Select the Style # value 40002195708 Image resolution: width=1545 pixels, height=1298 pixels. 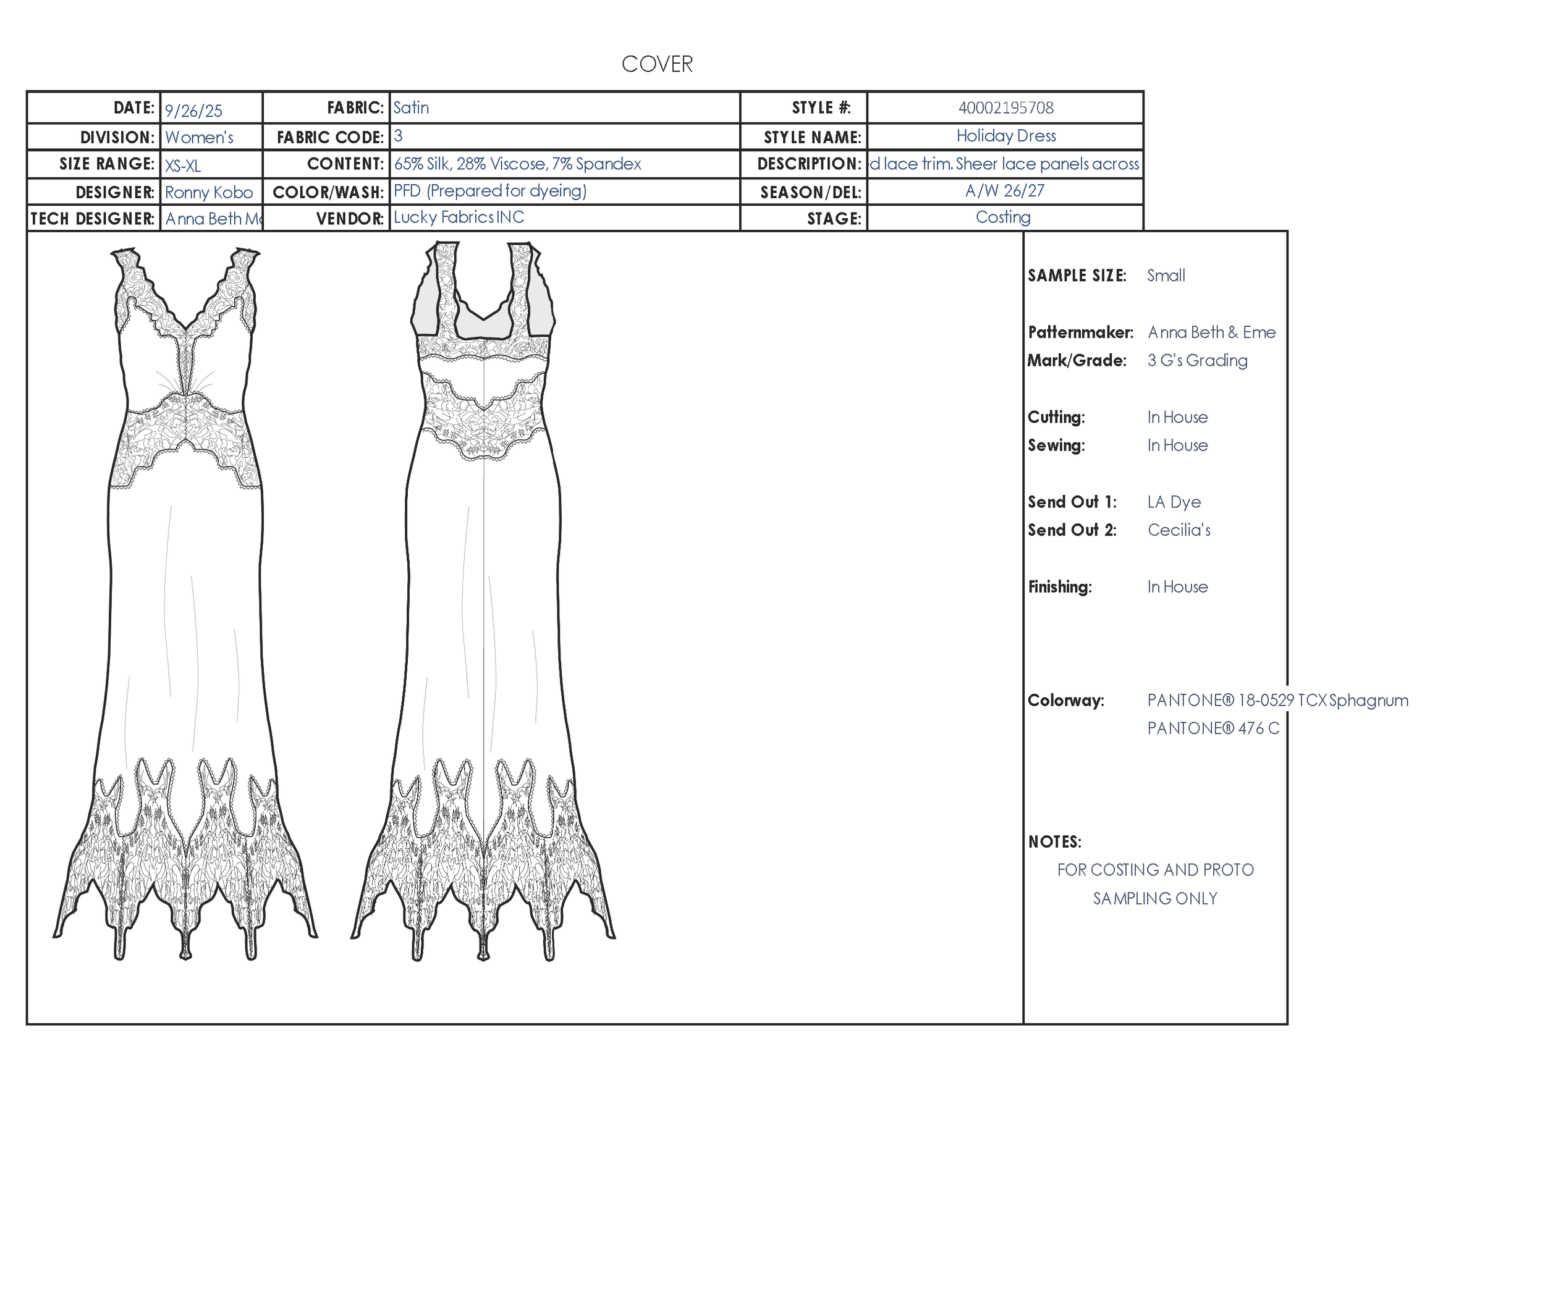click(x=1005, y=108)
